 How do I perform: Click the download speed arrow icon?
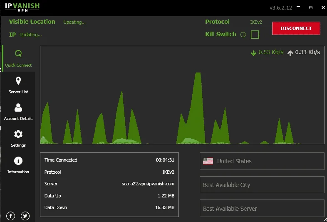tap(253, 53)
